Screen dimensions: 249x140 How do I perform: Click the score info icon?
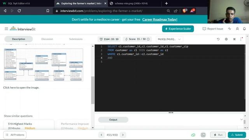pos(148,39)
